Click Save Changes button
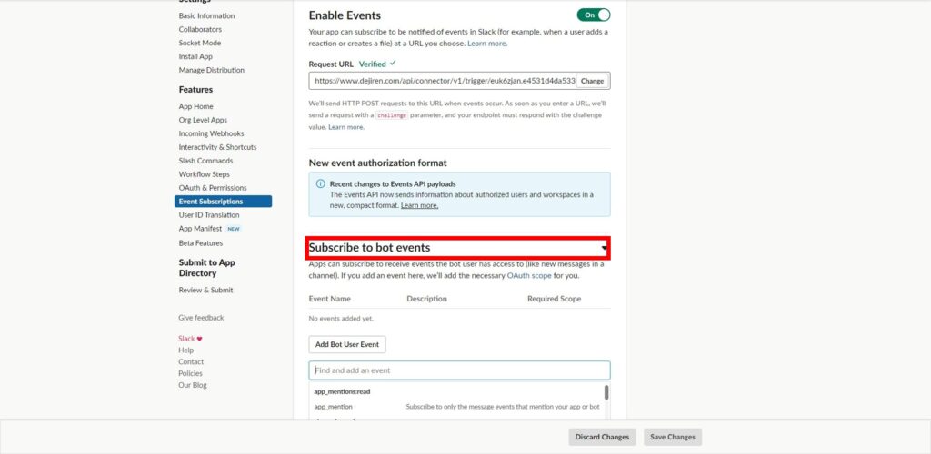Screen dimensions: 931x454 click(673, 437)
